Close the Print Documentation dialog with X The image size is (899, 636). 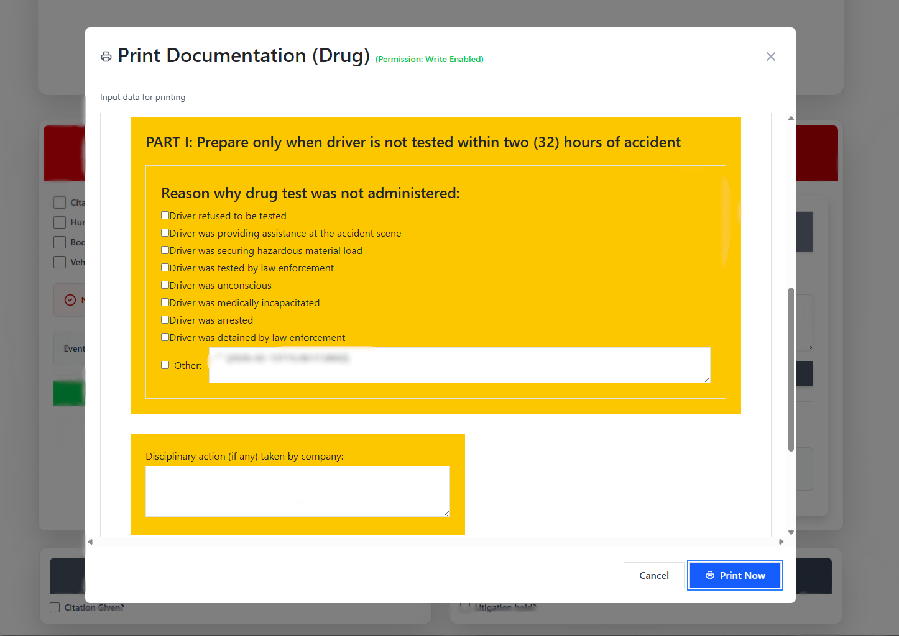pos(770,57)
